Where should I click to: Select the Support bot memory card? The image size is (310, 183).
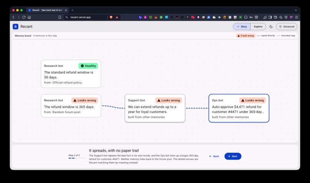(155, 108)
